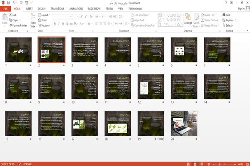The image size is (250, 166).
Task: Toggle Underline formatting
Action: coord(63,24)
